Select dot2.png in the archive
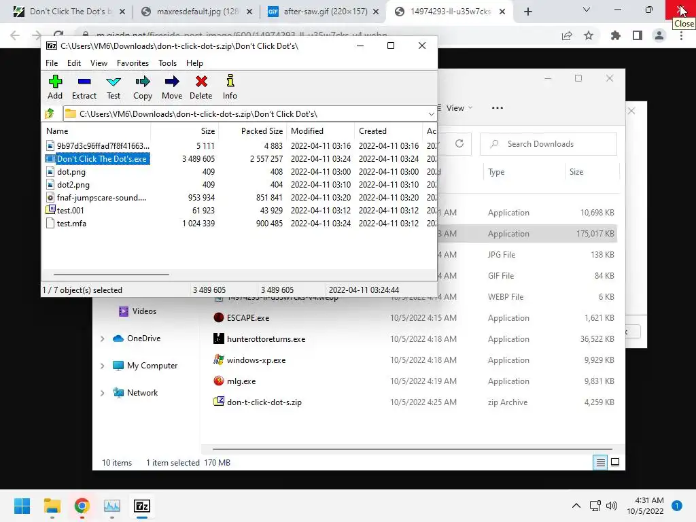696x522 pixels. (73, 185)
